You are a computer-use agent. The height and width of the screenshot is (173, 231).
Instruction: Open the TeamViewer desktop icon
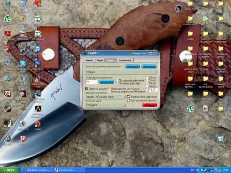pos(38,49)
